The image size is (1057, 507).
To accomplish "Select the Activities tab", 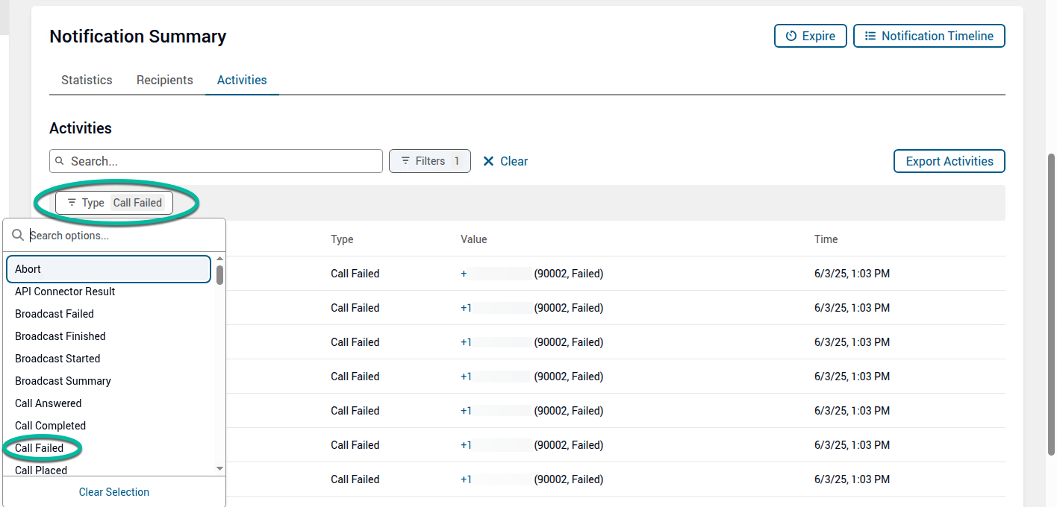I will 242,80.
